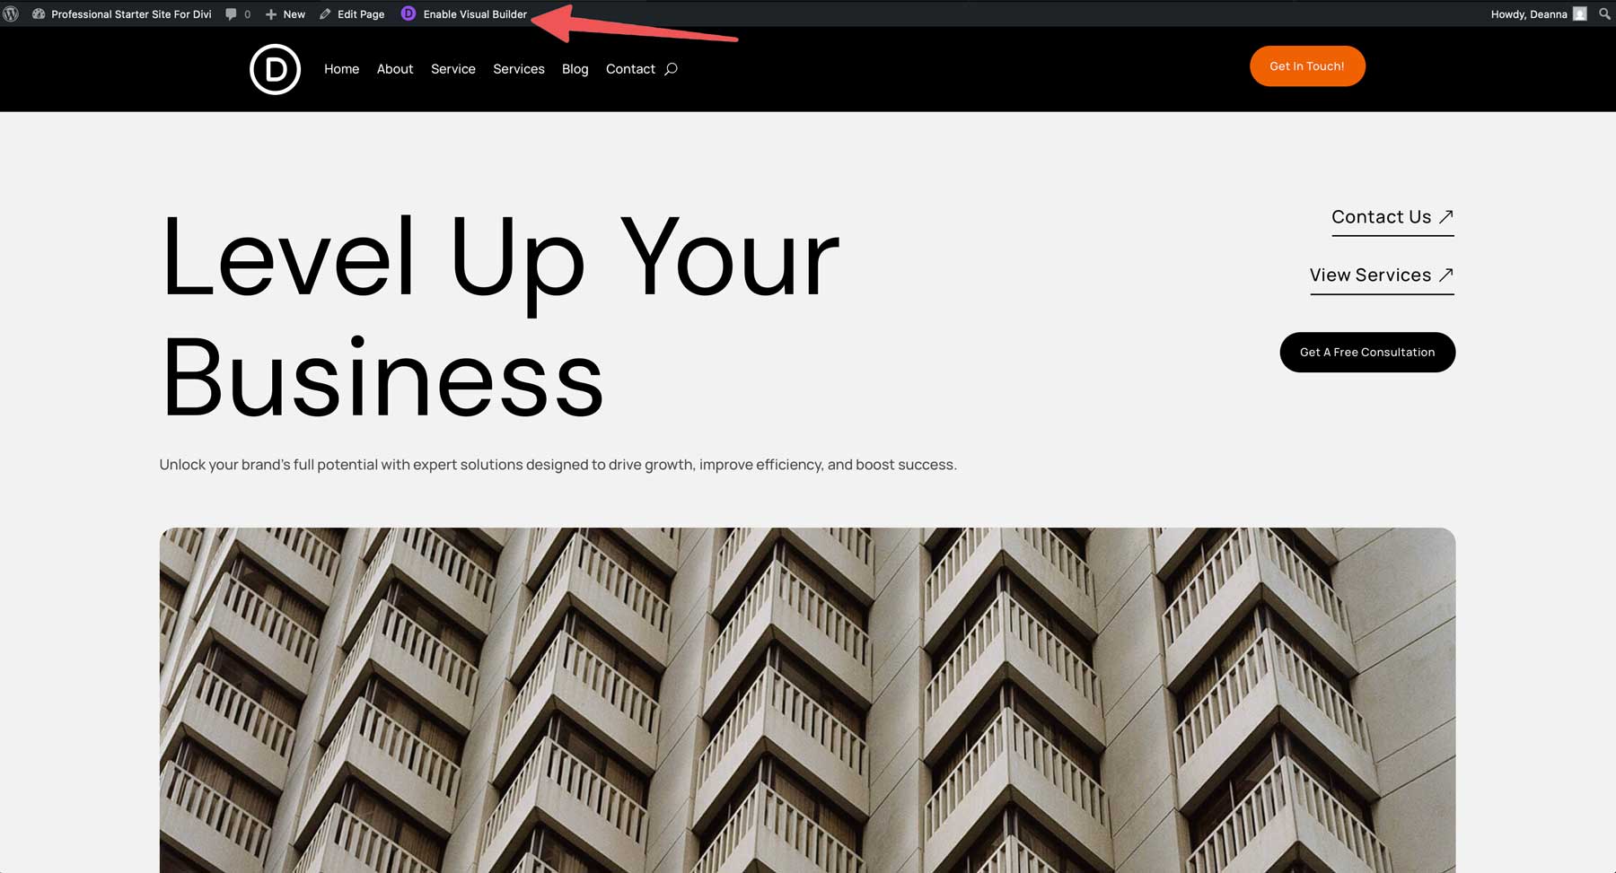Viewport: 1616px width, 873px height.
Task: Open site search via magnifier in navigation
Action: (671, 69)
